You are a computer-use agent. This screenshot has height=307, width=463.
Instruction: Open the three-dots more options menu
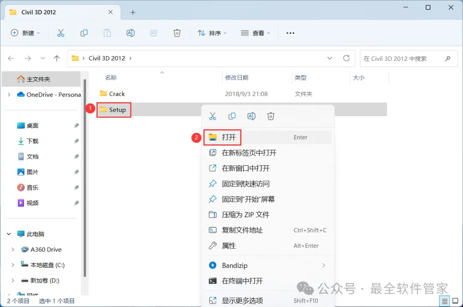coord(290,33)
